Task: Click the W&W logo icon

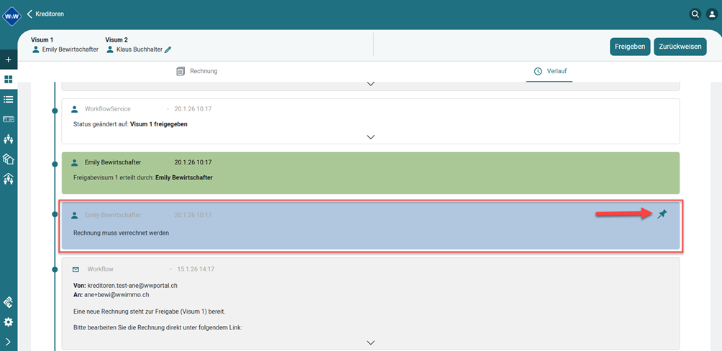Action: pos(12,16)
